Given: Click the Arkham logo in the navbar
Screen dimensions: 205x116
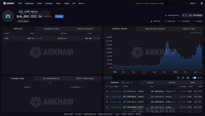Looking at the screenshot, I should [x=8, y=3].
